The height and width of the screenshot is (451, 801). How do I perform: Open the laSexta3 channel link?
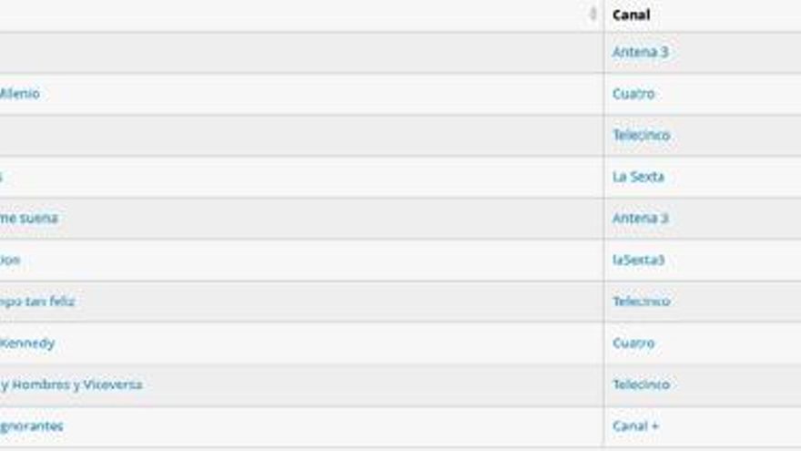tap(638, 260)
